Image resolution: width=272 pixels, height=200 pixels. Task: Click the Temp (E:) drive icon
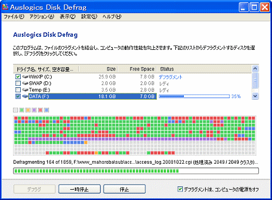26,90
